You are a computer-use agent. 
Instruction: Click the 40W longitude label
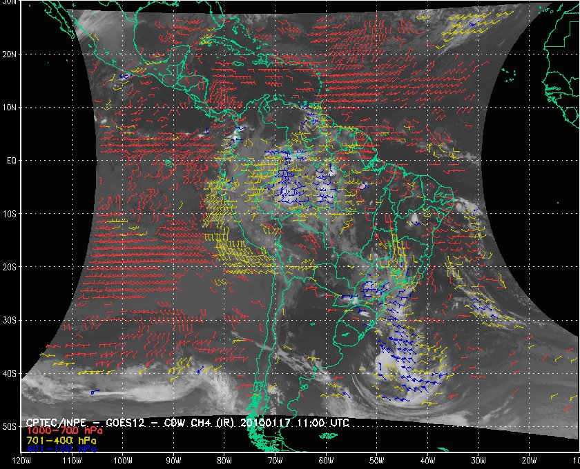427,461
